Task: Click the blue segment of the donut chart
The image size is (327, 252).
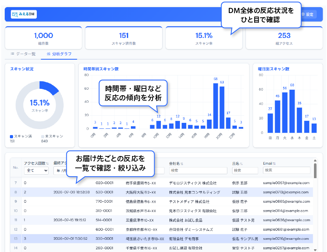Action: [49, 88]
